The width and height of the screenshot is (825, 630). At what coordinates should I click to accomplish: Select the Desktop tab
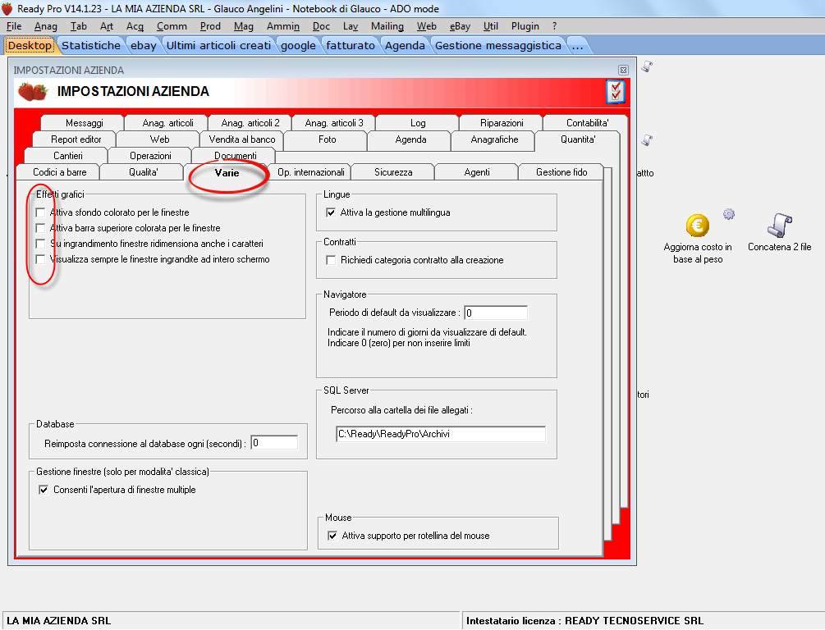click(x=30, y=46)
